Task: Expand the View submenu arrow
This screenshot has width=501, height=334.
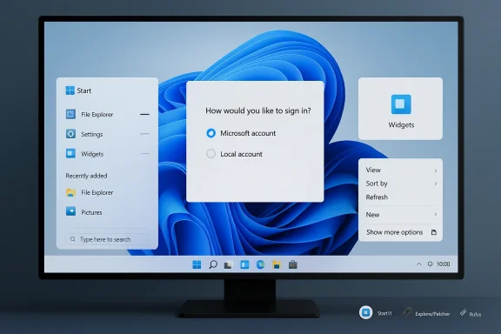Action: [x=436, y=170]
